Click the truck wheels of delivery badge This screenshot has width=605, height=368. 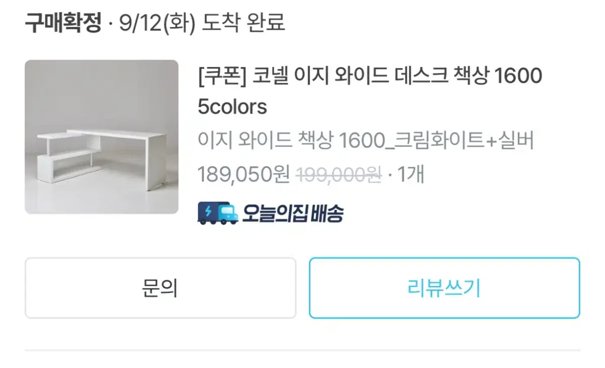218,221
